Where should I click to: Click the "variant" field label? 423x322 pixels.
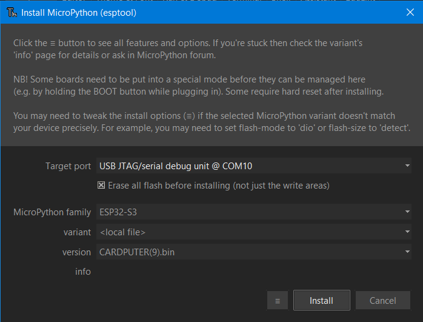coord(77,232)
